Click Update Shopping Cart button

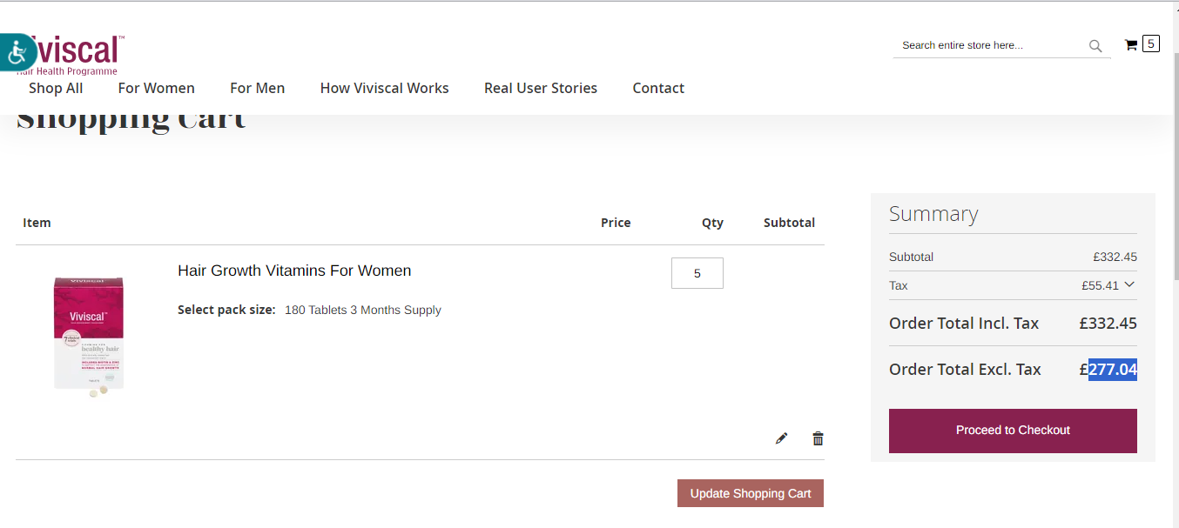tap(751, 493)
